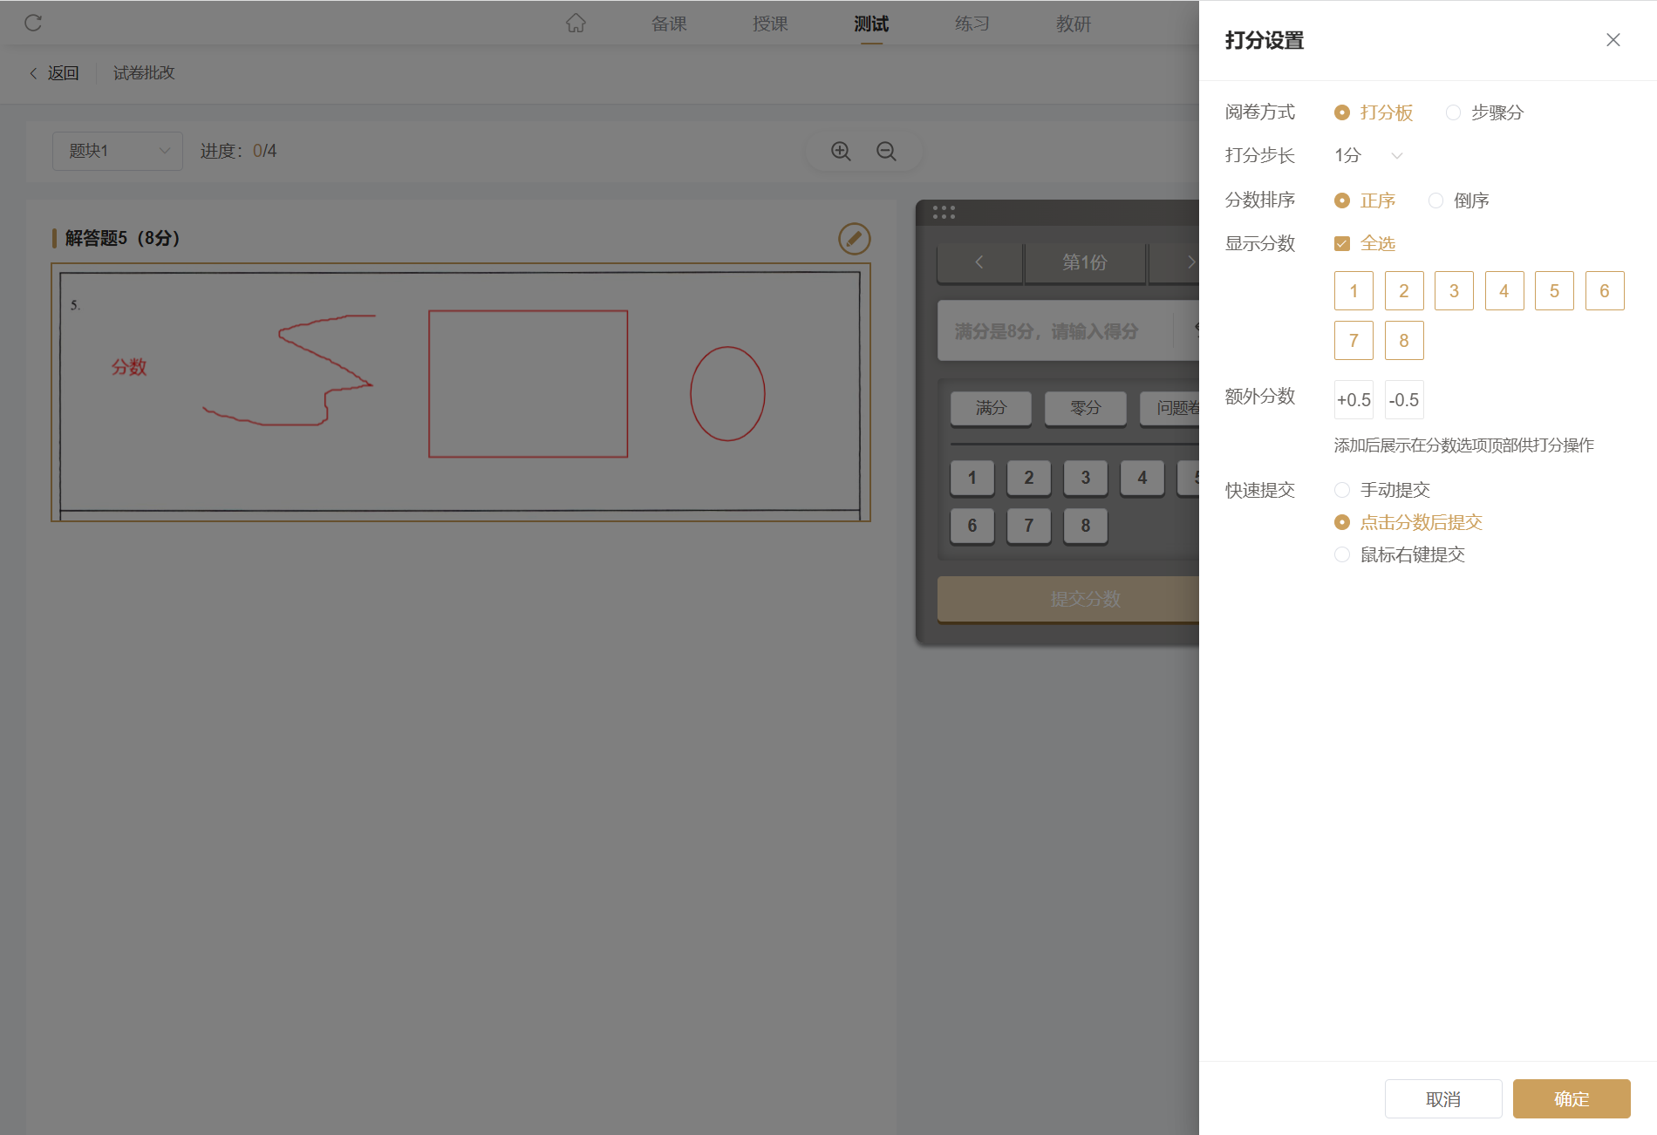Click the pencil edit icon for 解答题5

pyautogui.click(x=855, y=239)
